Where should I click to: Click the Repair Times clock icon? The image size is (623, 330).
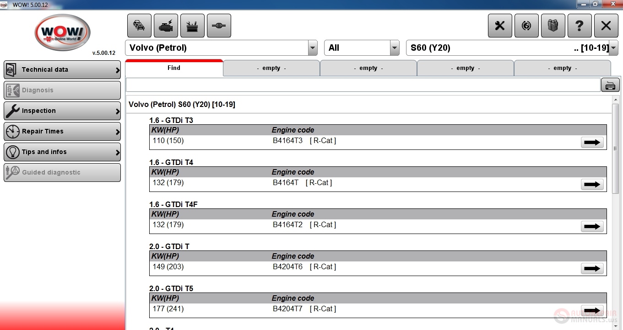point(12,131)
